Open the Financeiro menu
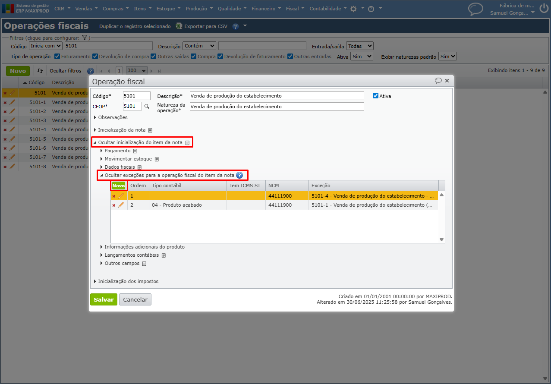The height and width of the screenshot is (384, 551). click(x=266, y=8)
